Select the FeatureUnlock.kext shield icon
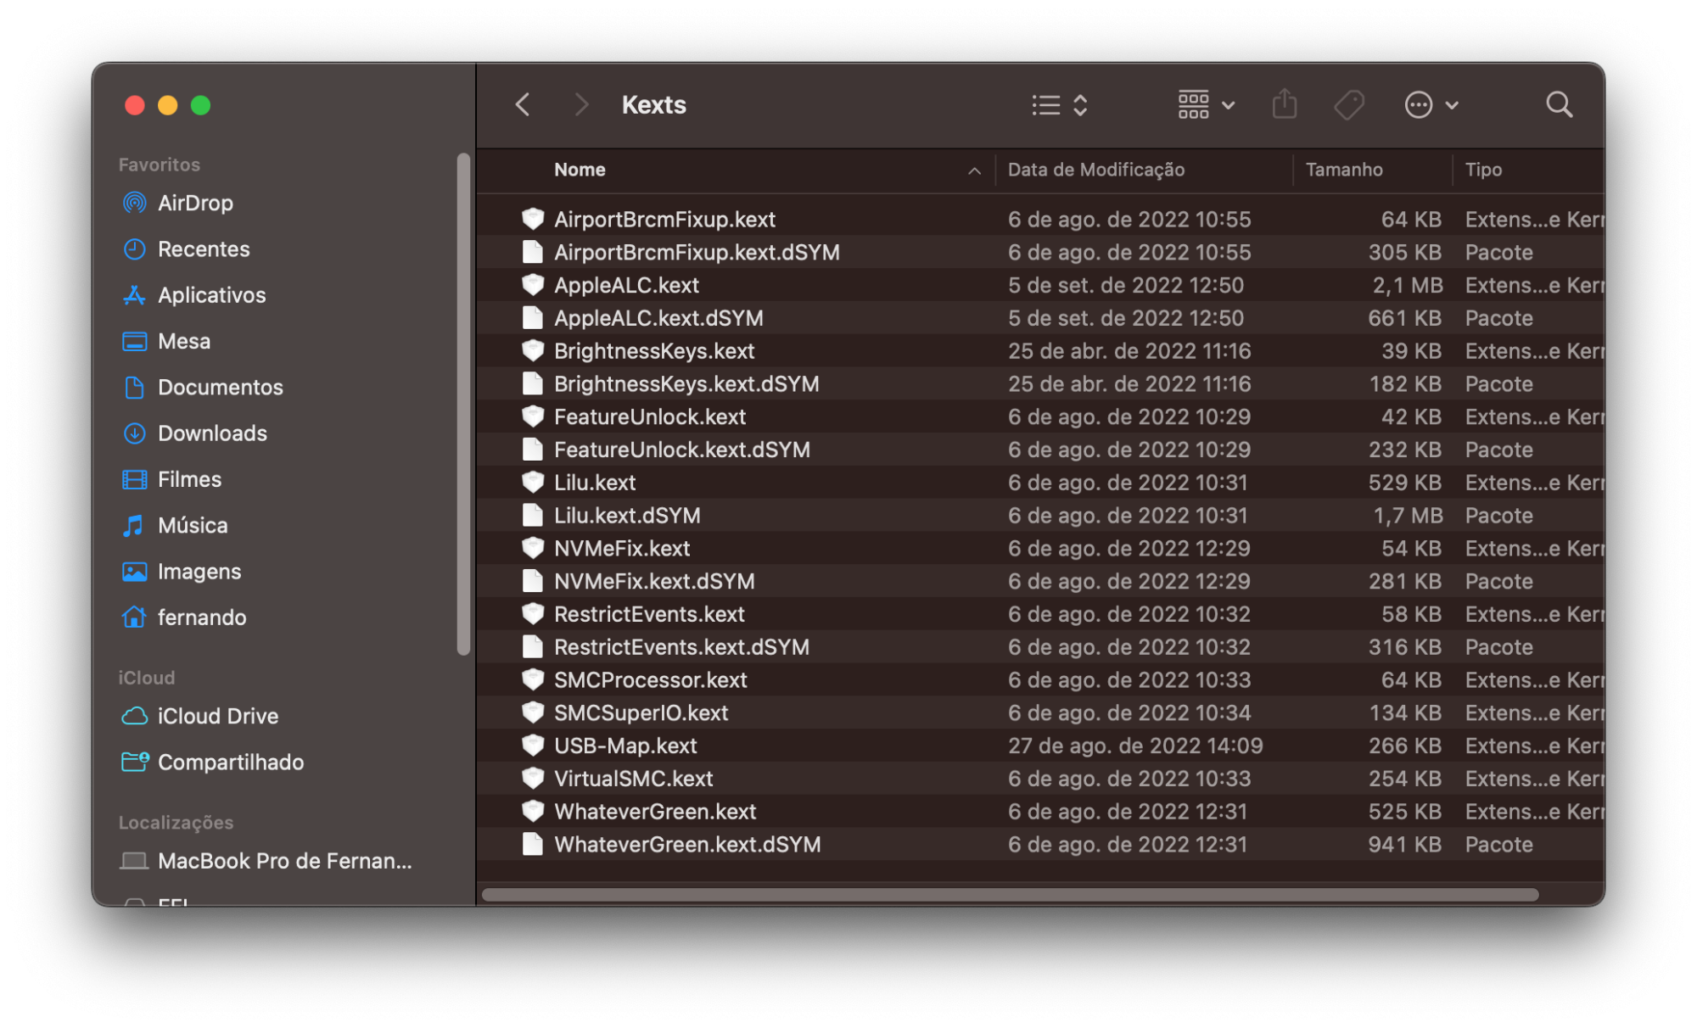Viewport: 1697px width, 1028px height. (x=532, y=416)
